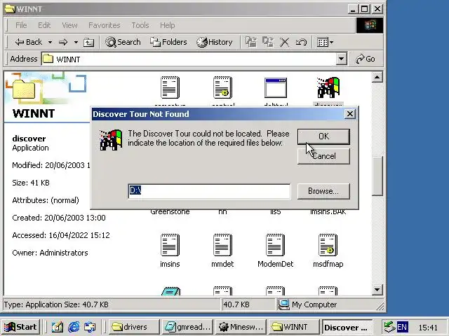
Task: Focus the D:\ path input field
Action: [209, 190]
